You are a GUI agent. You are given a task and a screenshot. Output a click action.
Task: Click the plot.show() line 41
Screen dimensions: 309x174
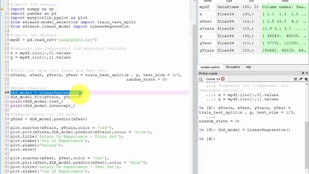click(x=23, y=149)
